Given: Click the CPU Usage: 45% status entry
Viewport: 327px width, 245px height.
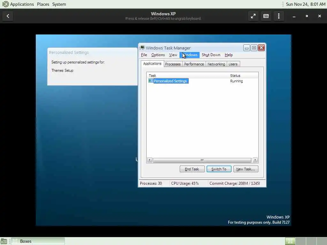Looking at the screenshot, I should coord(185,183).
